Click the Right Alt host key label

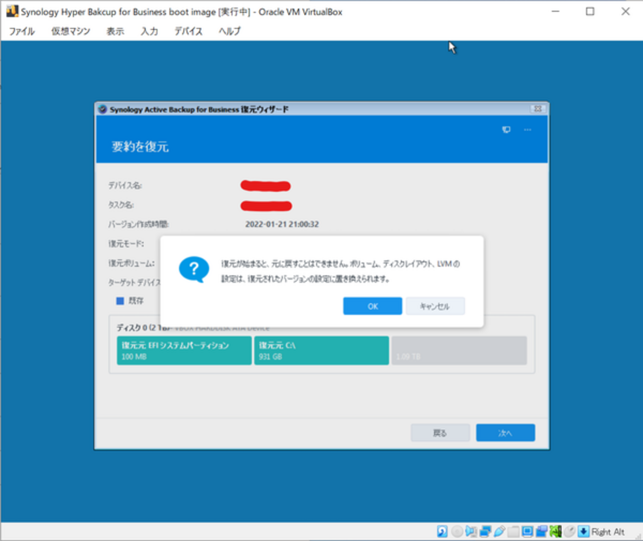[x=608, y=532]
